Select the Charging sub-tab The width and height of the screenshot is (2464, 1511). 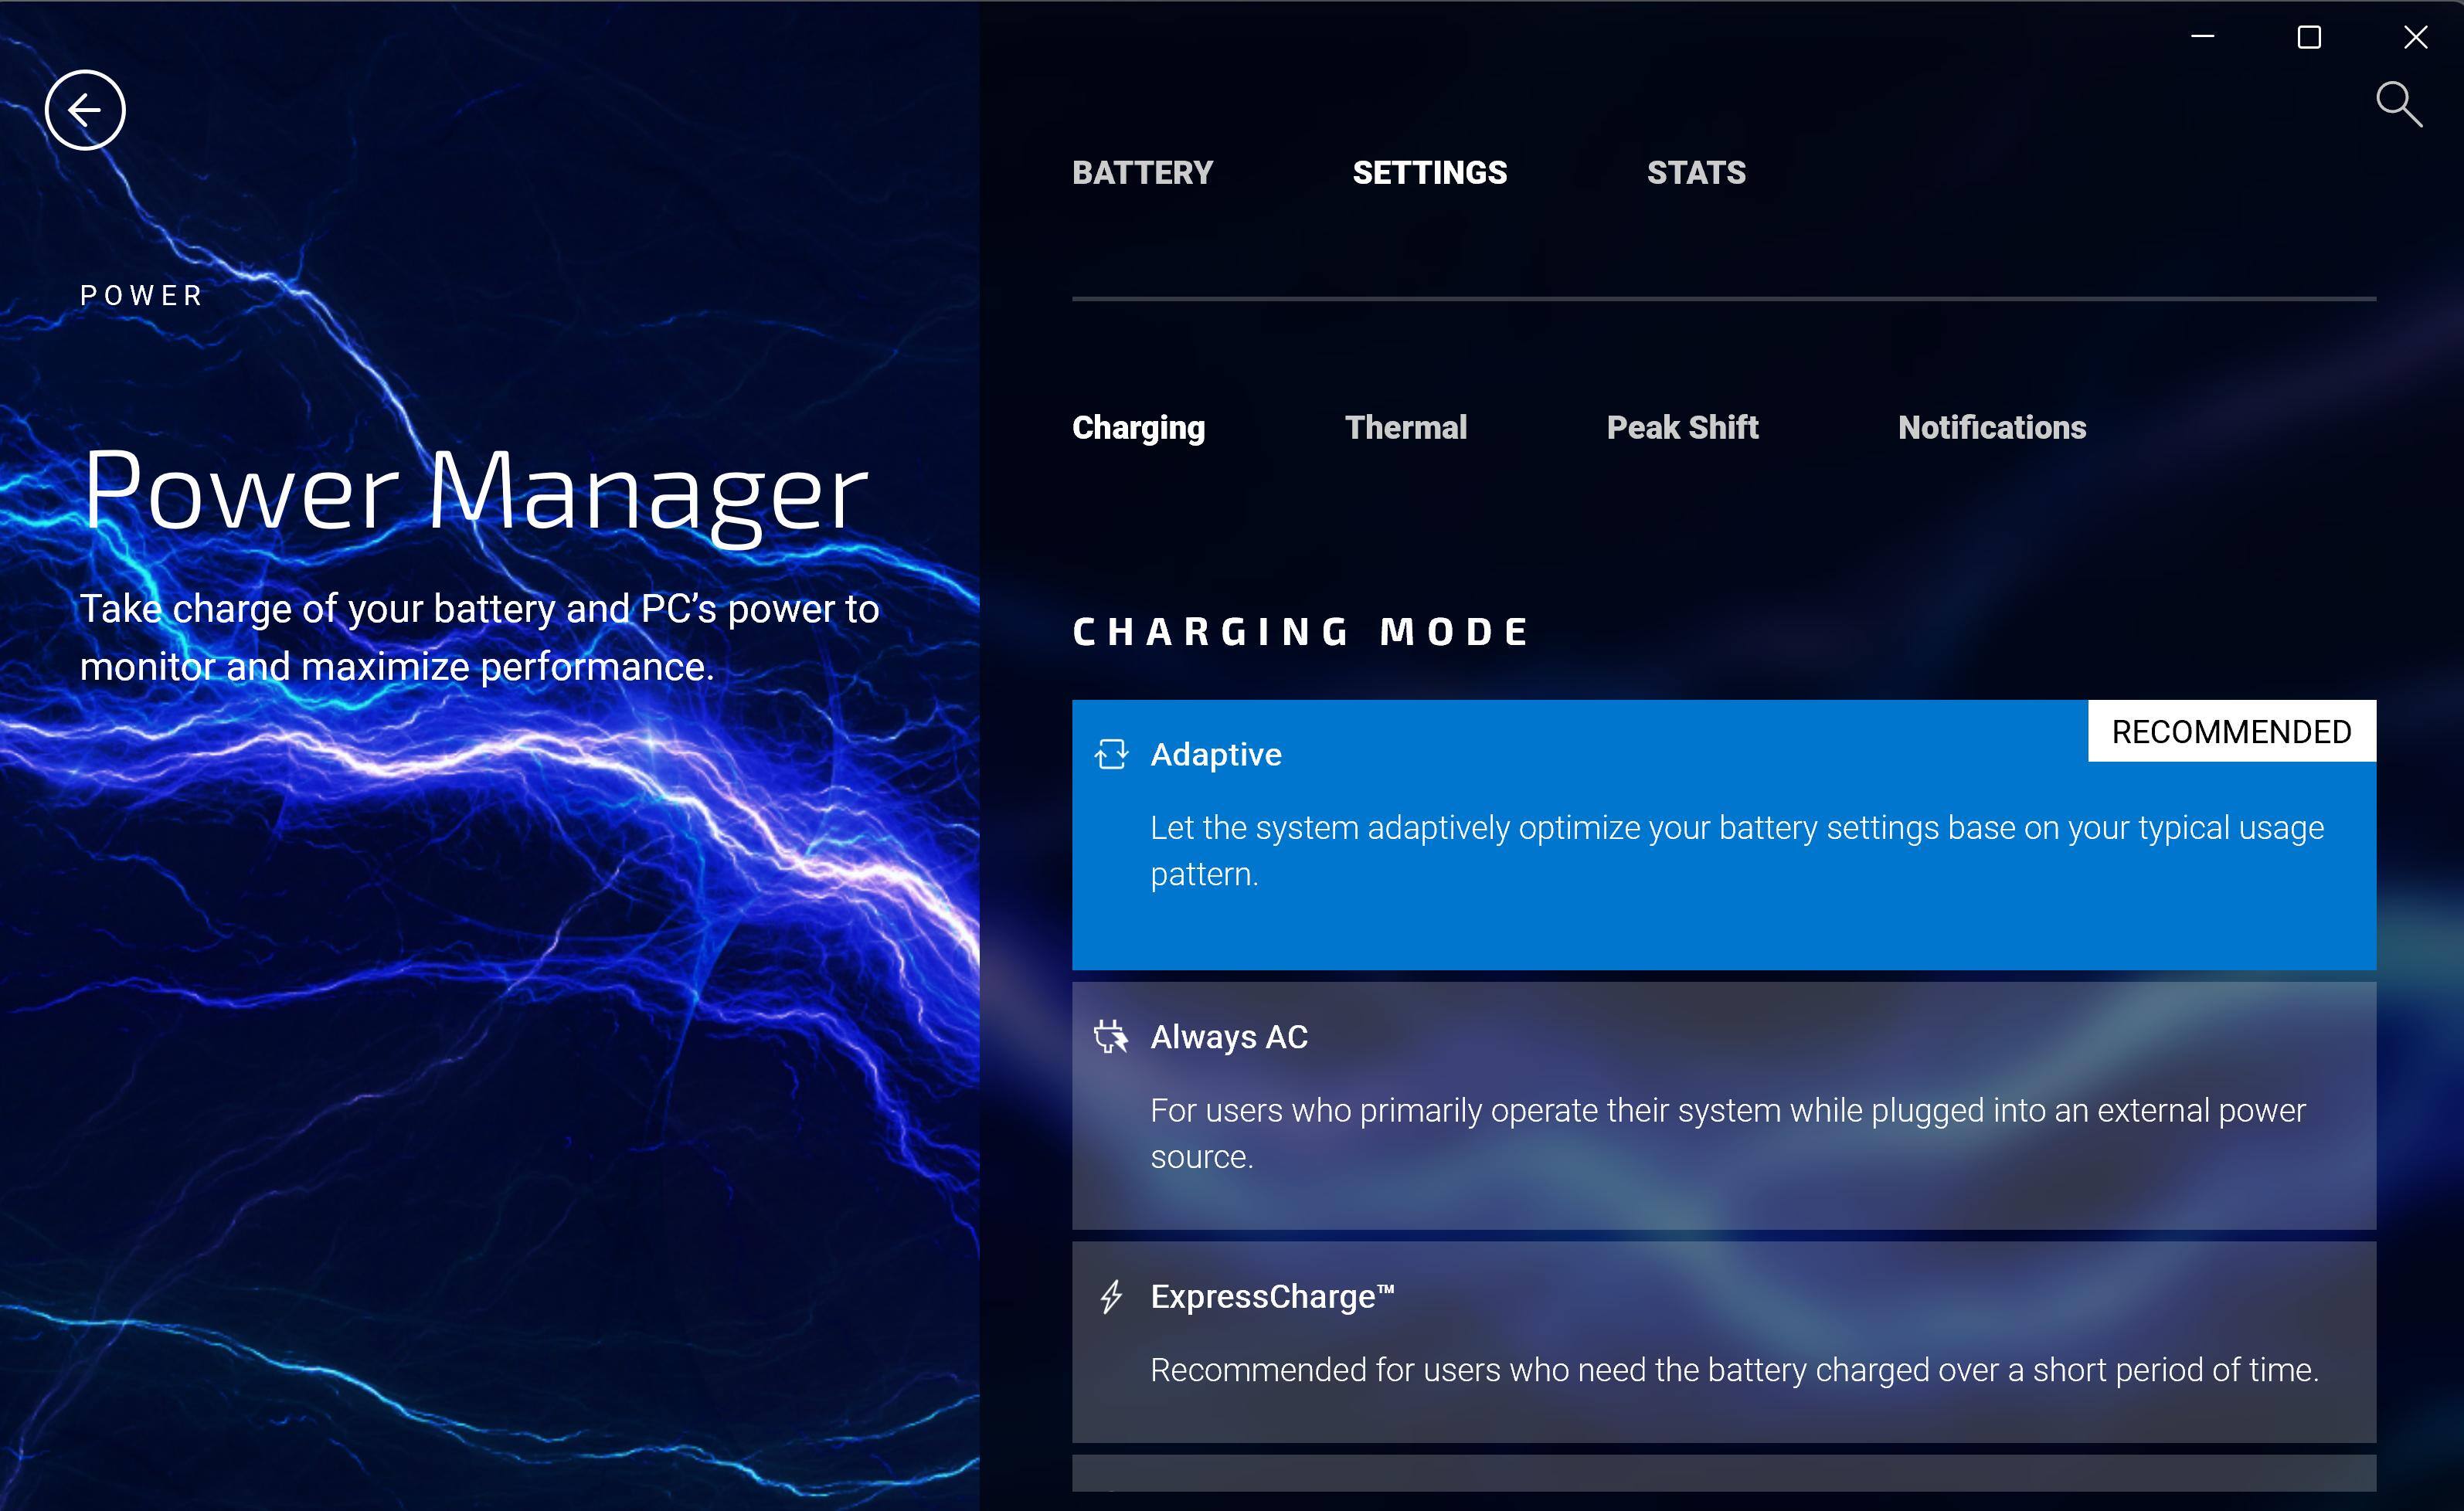(1138, 428)
